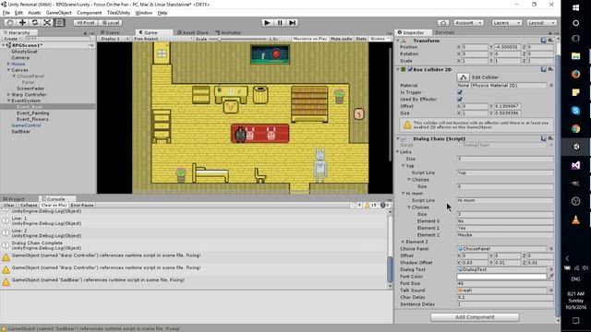Click the Add Component button
591x332 pixels.
pyautogui.click(x=475, y=317)
